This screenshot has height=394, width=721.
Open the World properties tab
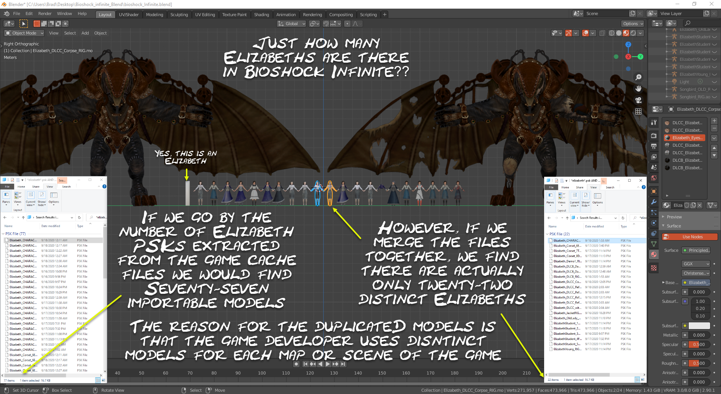point(654,178)
